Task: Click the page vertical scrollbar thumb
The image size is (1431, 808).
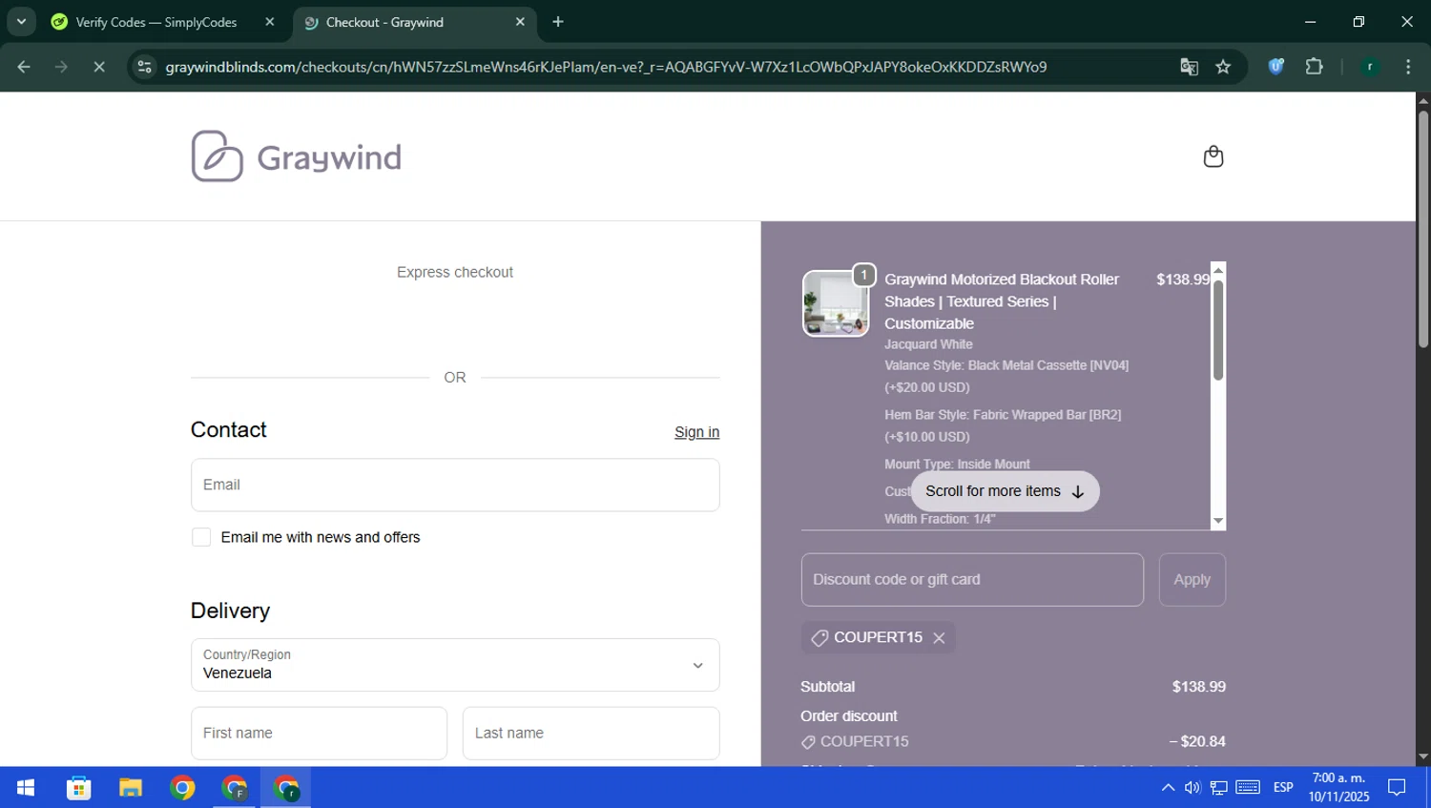Action: [1422, 229]
